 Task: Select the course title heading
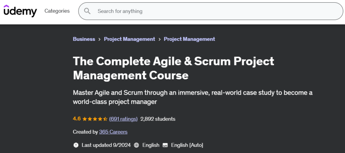(x=174, y=68)
